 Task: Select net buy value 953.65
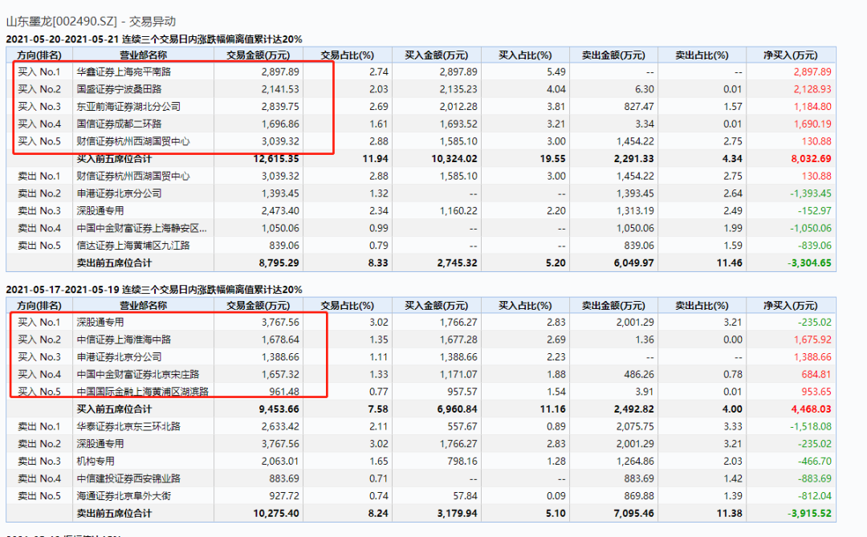click(x=816, y=392)
